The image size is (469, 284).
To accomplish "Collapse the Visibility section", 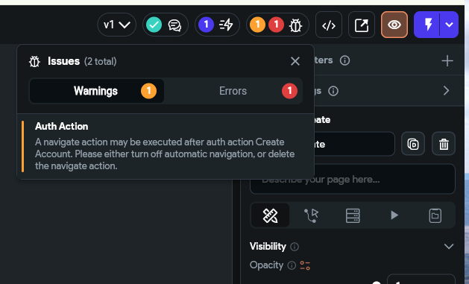I will point(449,246).
